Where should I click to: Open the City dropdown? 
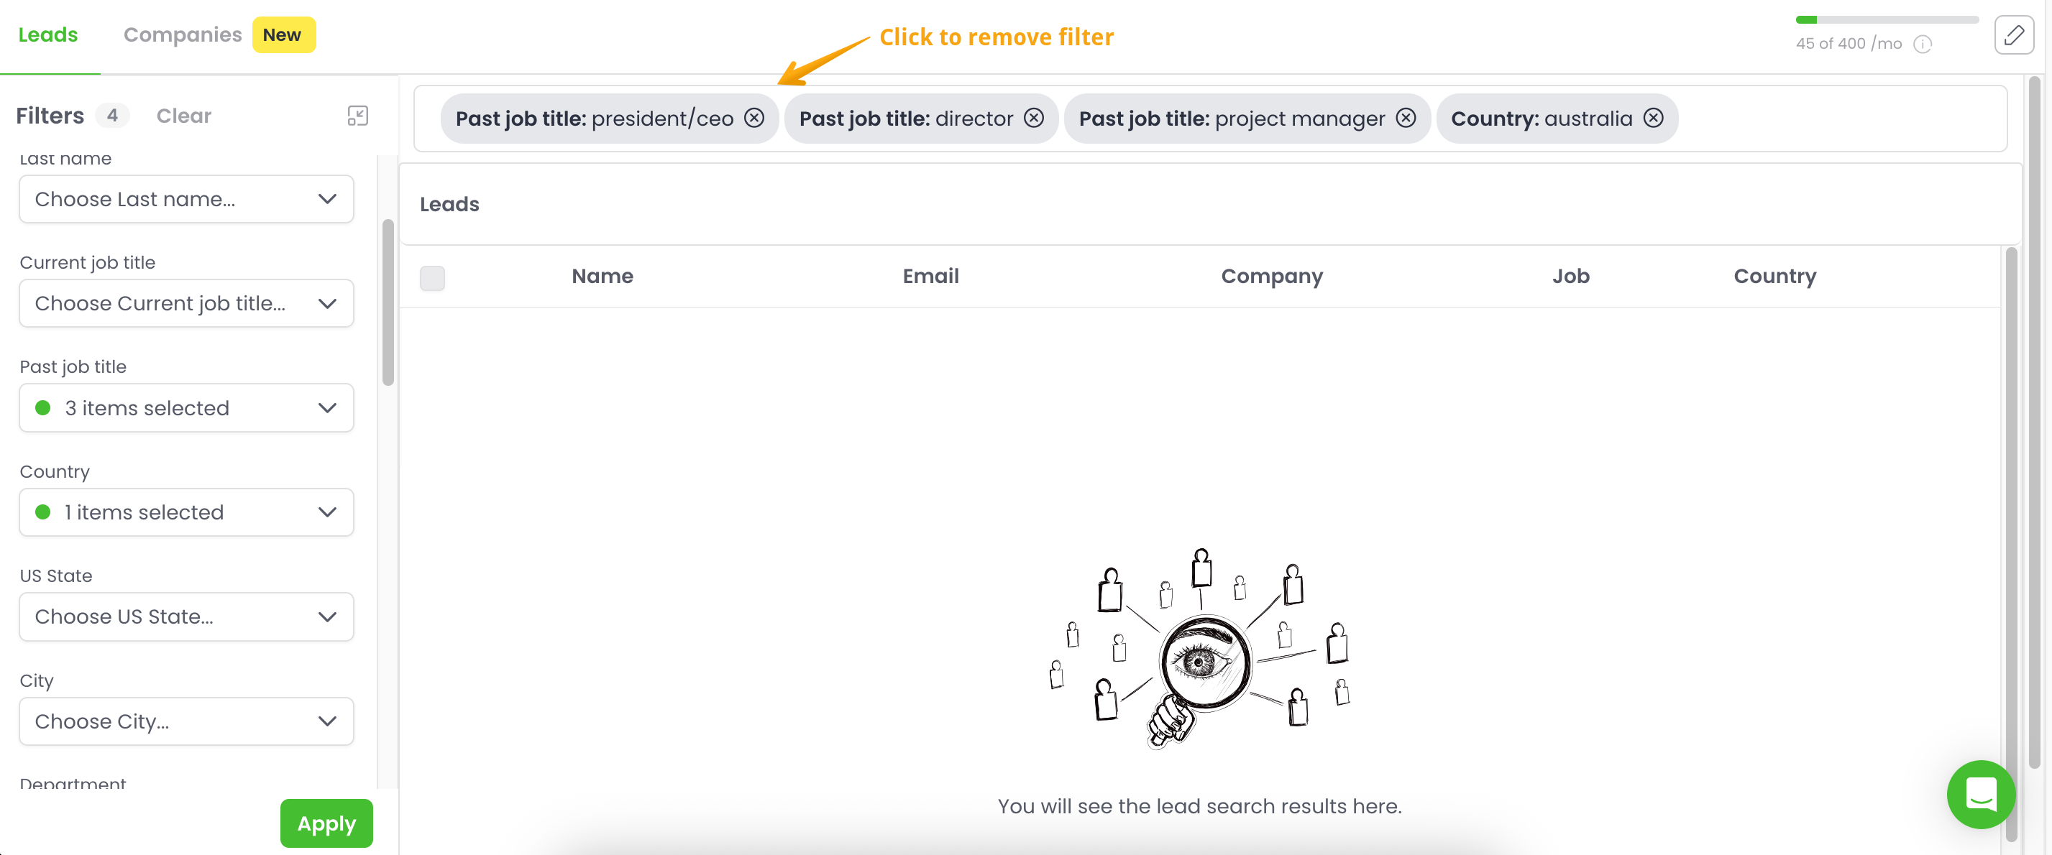(186, 721)
